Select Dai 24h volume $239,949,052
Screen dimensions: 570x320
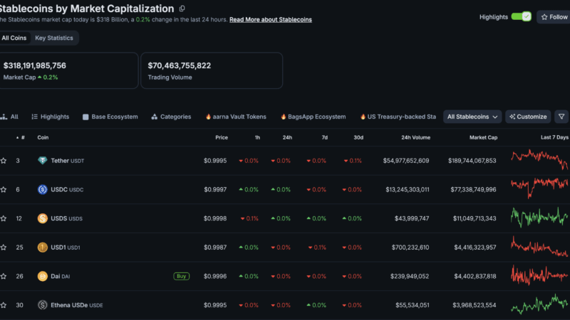point(410,277)
